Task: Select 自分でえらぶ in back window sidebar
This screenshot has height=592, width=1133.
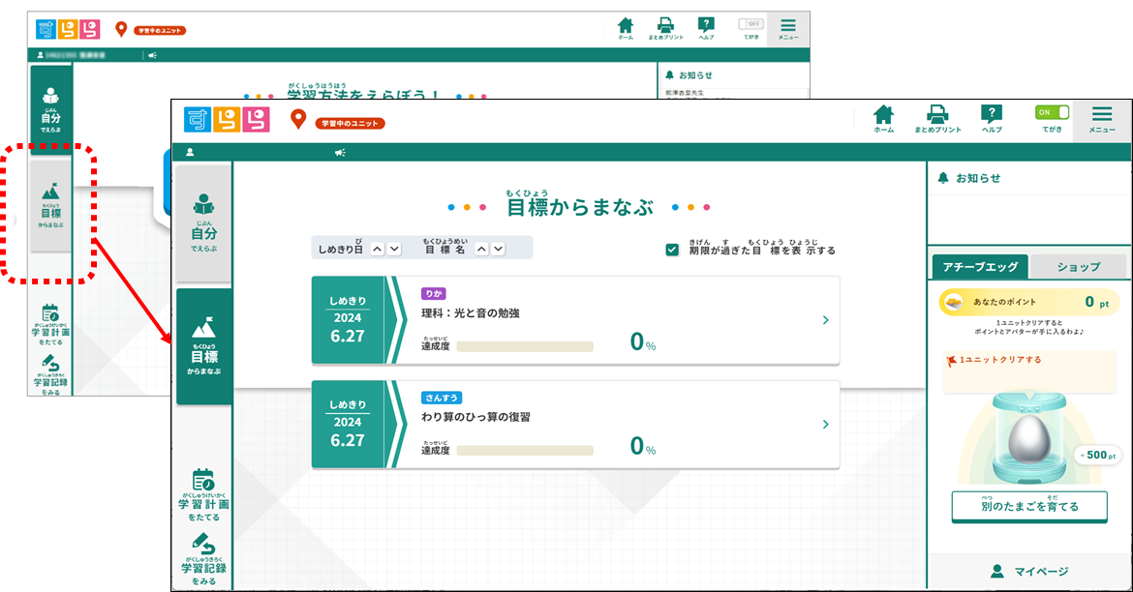Action: pos(50,109)
